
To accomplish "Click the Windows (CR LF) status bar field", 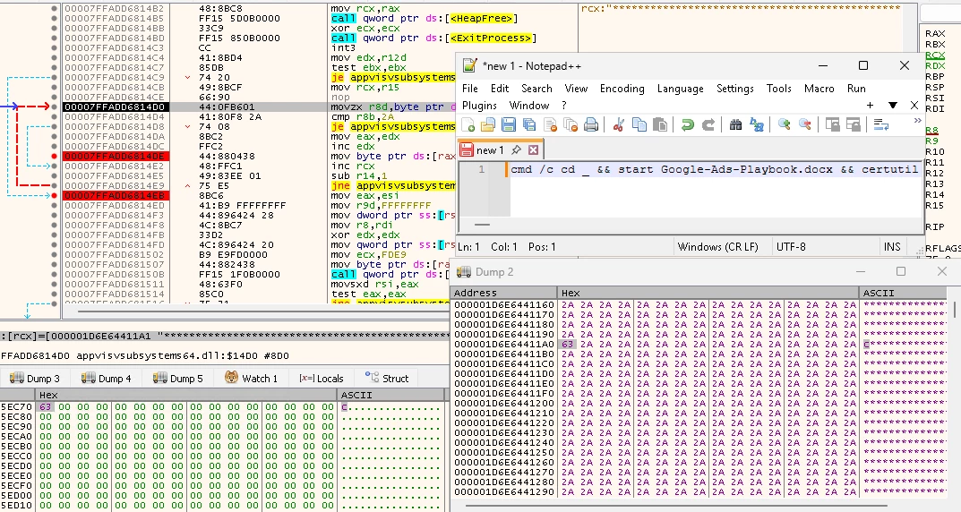I will (717, 247).
